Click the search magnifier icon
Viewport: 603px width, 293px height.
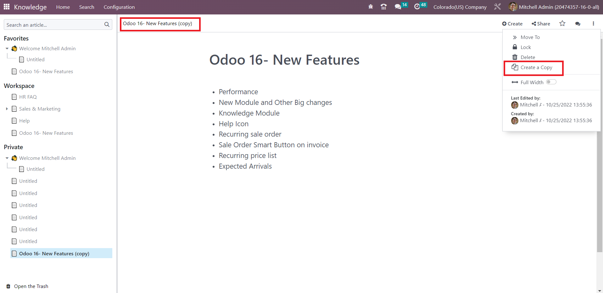click(x=107, y=24)
